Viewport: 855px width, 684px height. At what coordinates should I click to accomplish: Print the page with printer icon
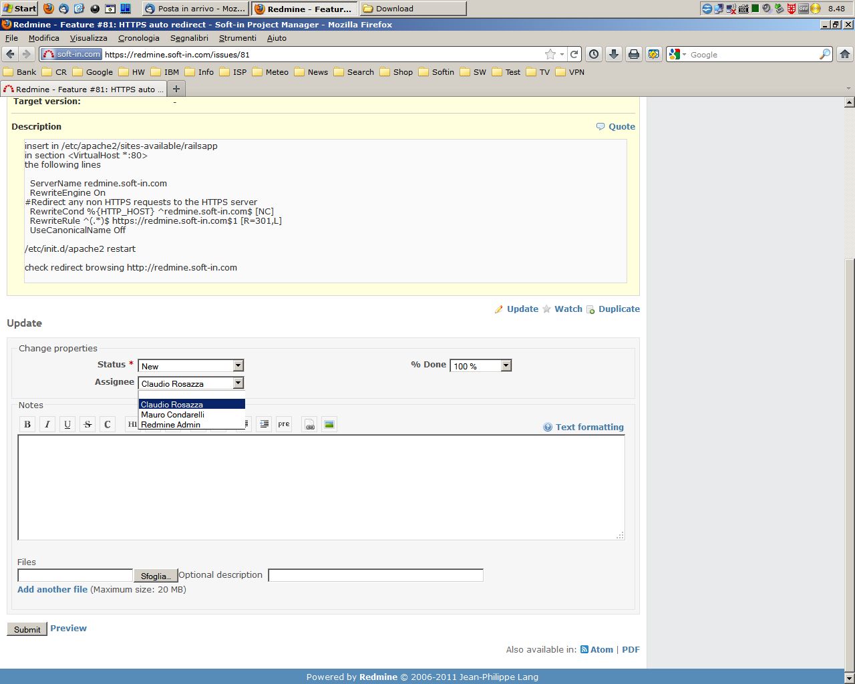click(634, 54)
